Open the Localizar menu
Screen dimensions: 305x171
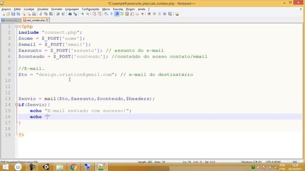pos(29,9)
